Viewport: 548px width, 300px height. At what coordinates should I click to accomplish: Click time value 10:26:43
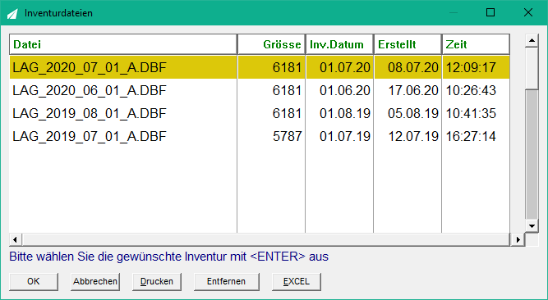pos(471,90)
